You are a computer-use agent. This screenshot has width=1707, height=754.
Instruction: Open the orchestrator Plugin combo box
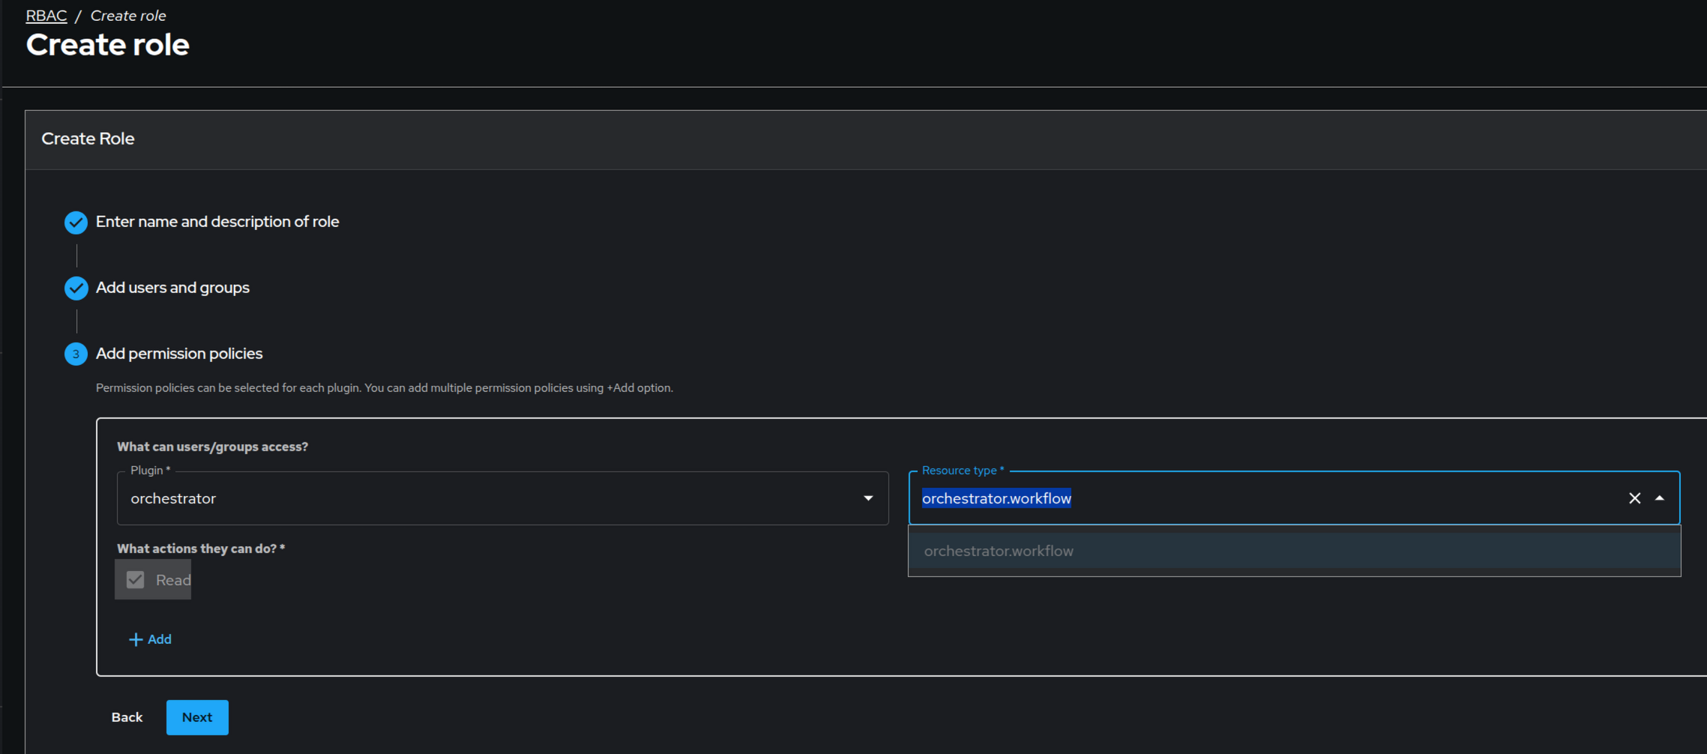[x=487, y=498]
